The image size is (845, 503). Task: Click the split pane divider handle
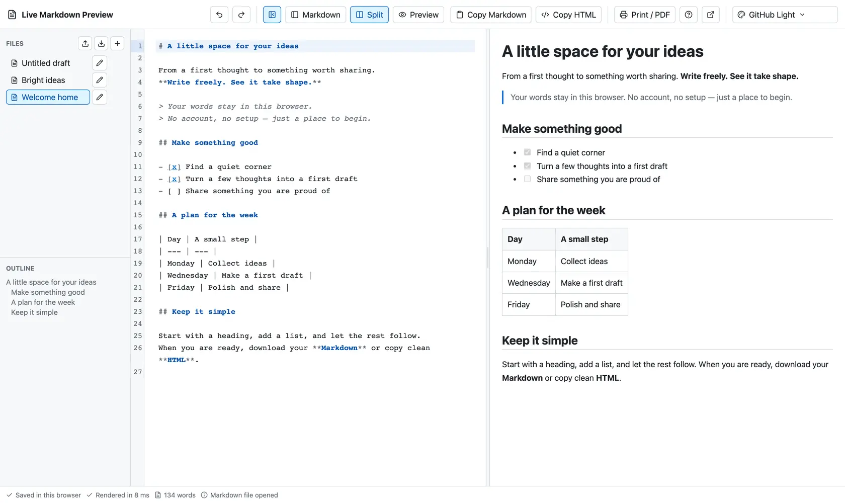coord(488,258)
